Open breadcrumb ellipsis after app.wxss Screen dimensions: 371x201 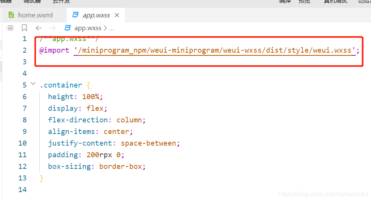(x=112, y=29)
